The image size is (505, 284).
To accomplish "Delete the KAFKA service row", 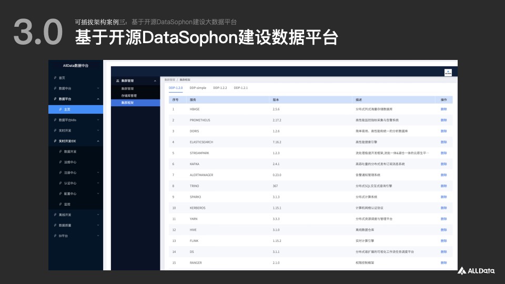I will click(x=443, y=164).
